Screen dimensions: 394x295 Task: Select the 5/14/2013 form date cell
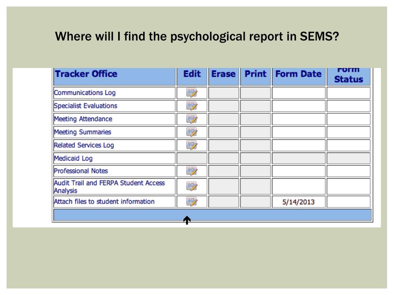299,202
